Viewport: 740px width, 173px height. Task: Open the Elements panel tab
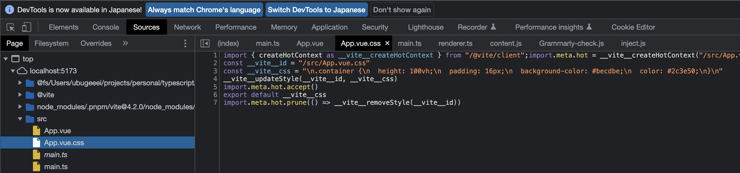pyautogui.click(x=63, y=27)
